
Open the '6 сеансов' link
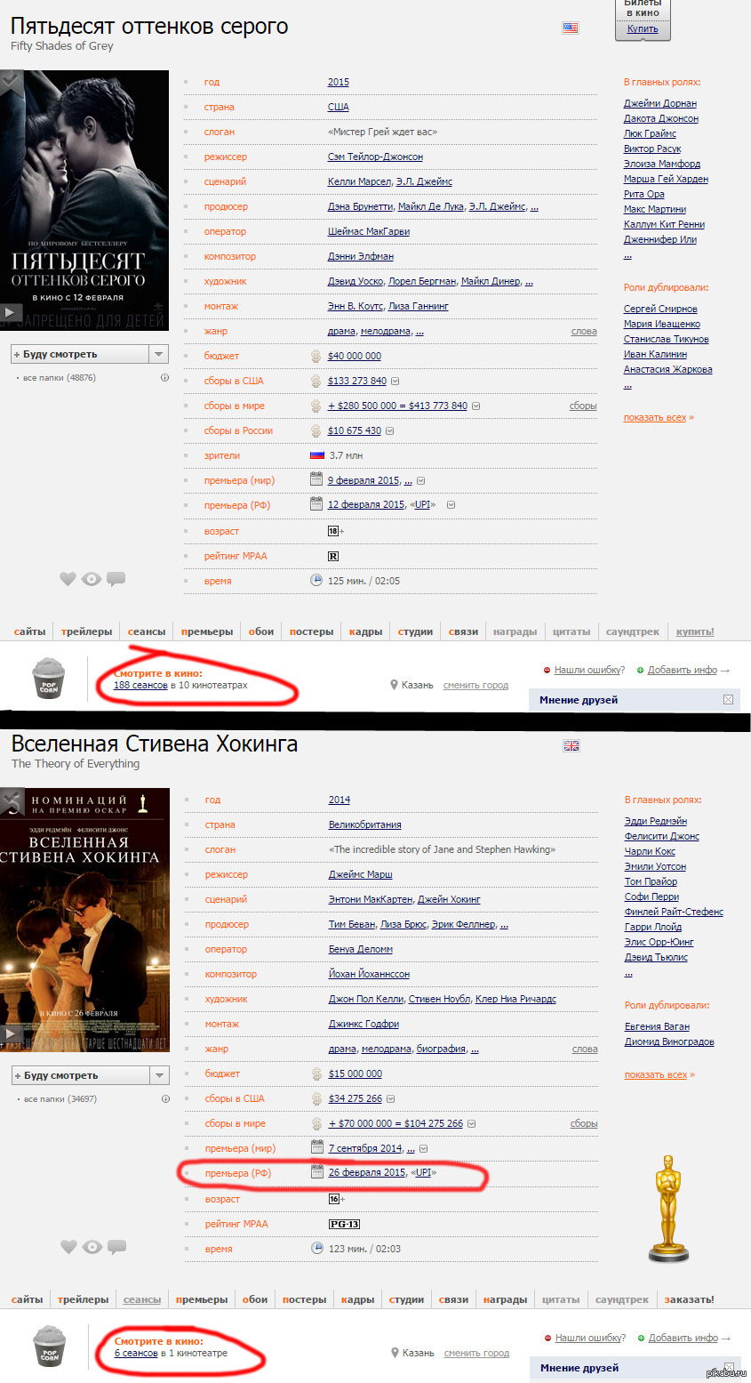[x=136, y=1353]
